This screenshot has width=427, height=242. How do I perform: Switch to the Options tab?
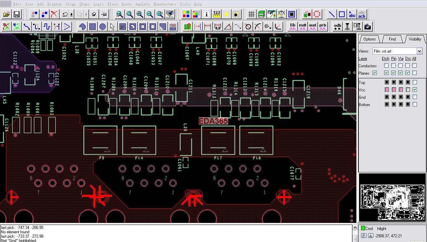click(369, 39)
